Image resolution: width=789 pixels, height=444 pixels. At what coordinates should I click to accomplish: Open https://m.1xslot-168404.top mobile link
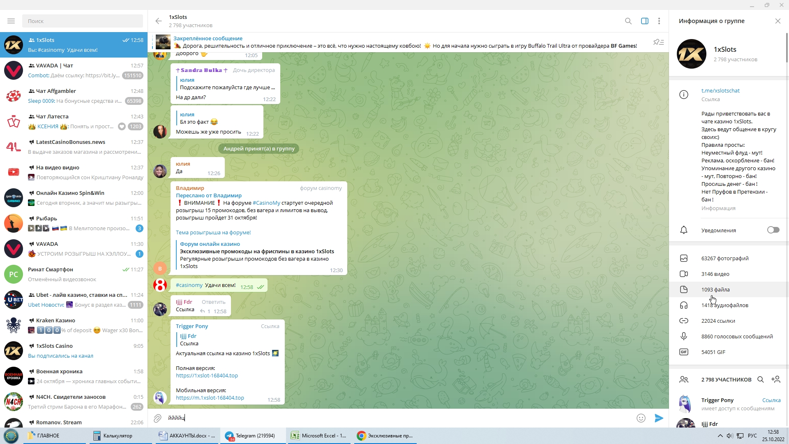210,398
